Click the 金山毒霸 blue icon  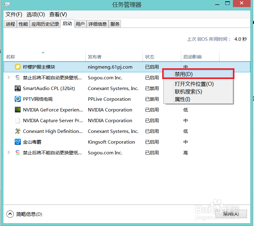(18, 142)
